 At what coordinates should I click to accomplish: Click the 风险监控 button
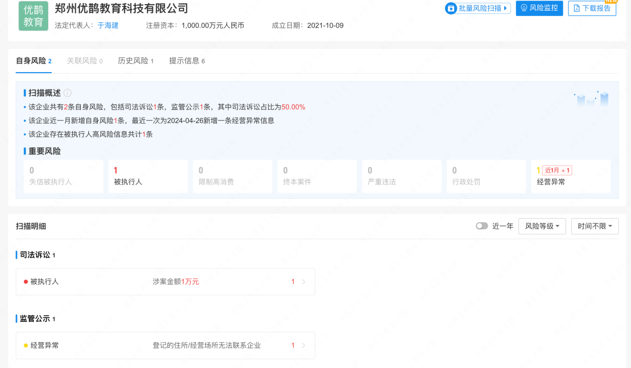click(539, 8)
